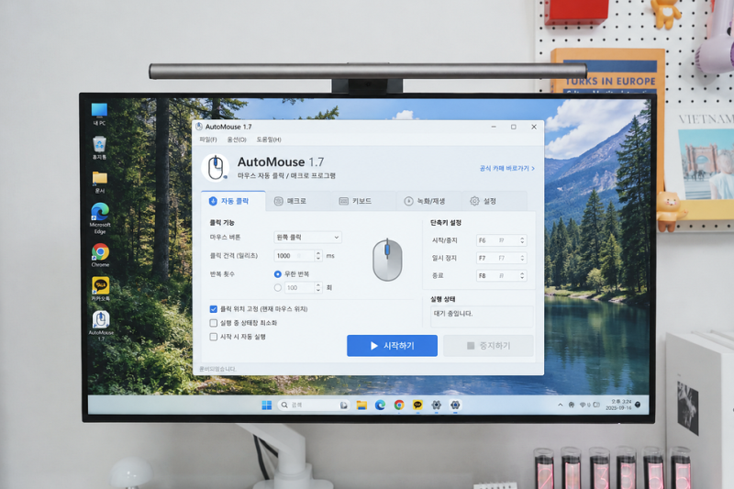Increase click interval with up arrow
The image size is (734, 489).
(x=318, y=253)
